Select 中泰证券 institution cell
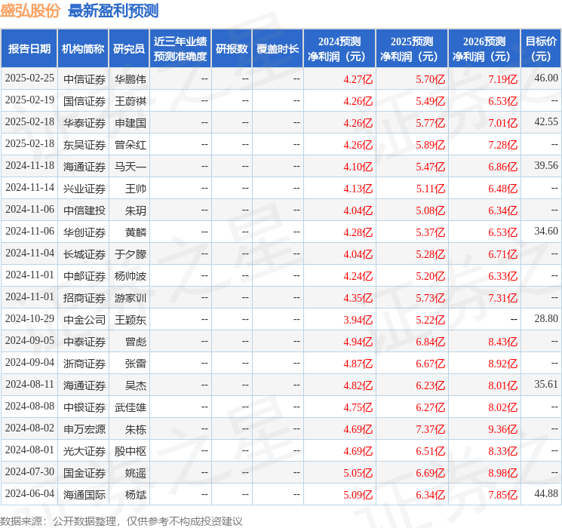This screenshot has width=562, height=528. [84, 341]
